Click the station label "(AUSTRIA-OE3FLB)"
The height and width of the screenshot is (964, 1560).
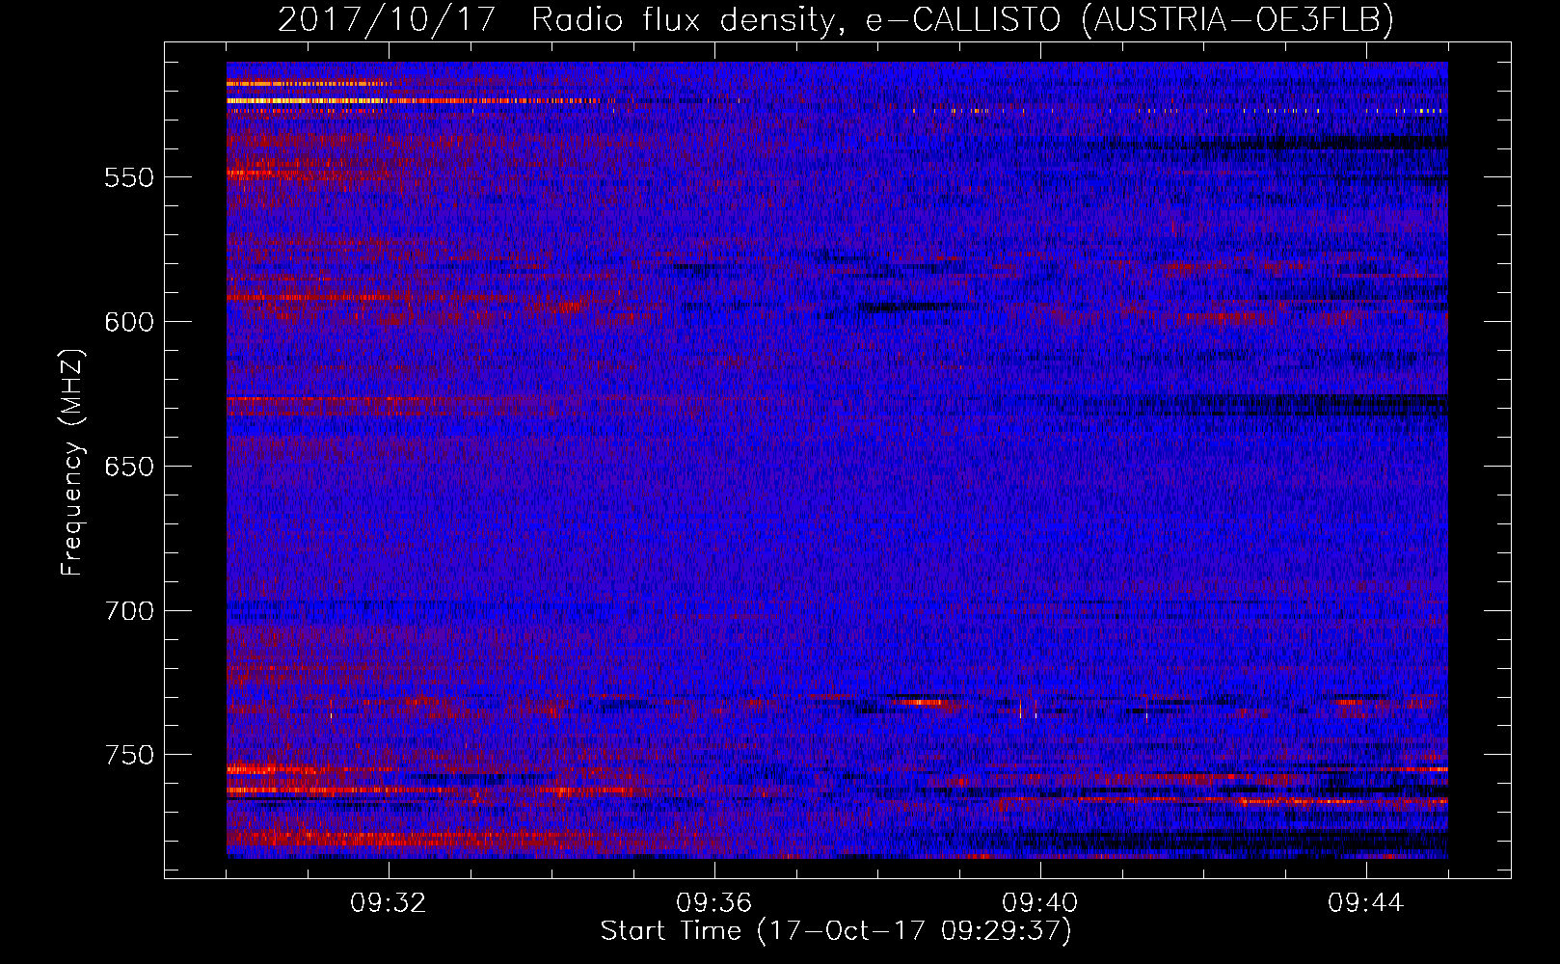click(1238, 20)
